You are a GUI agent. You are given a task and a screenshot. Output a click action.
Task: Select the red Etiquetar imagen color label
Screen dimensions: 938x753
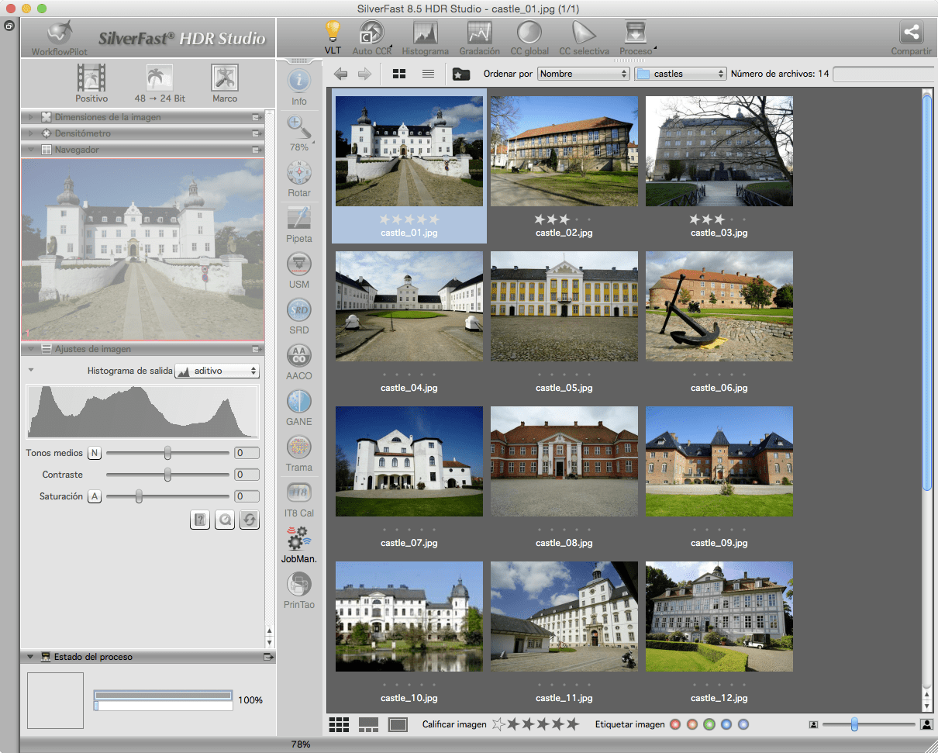click(675, 724)
